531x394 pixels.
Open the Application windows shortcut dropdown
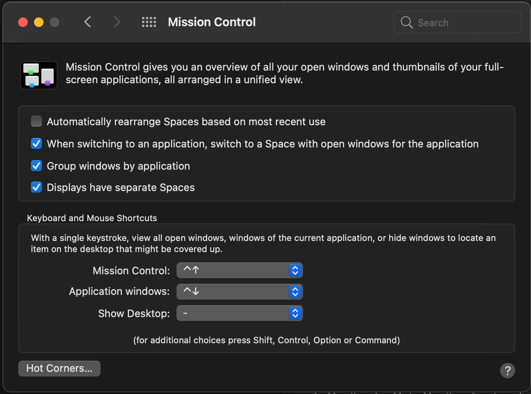240,292
